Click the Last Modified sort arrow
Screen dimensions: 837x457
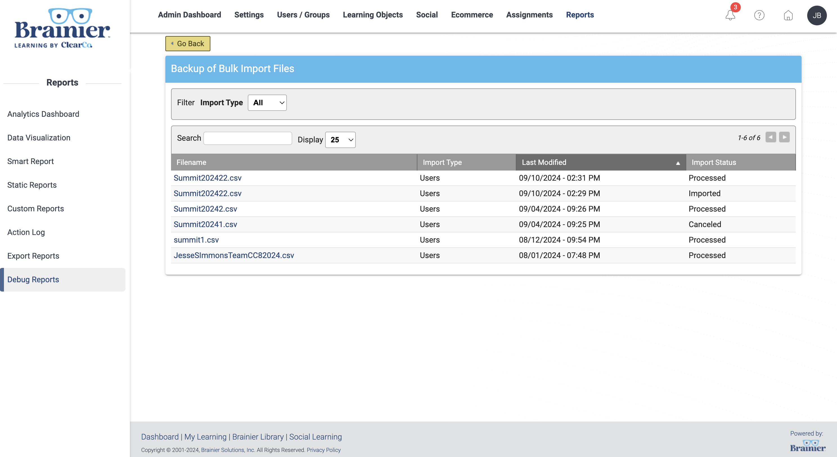[x=678, y=163]
